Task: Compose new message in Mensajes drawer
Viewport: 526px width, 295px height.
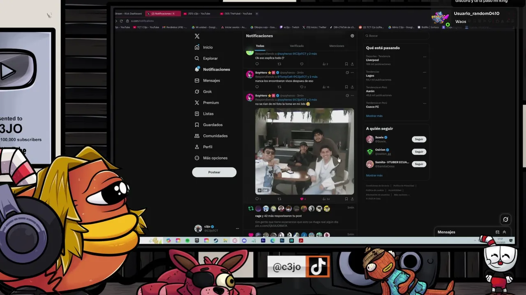Action: point(498,232)
